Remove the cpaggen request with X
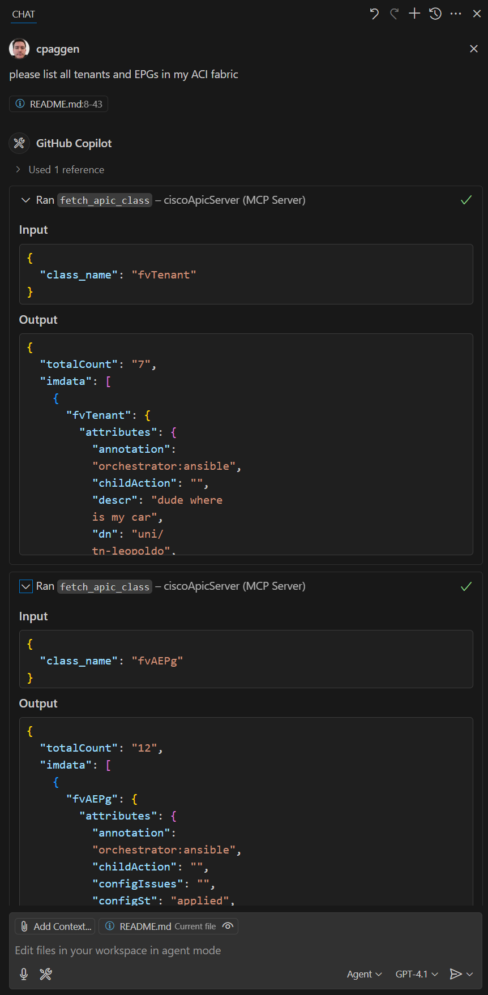This screenshot has height=995, width=488. pyautogui.click(x=474, y=49)
